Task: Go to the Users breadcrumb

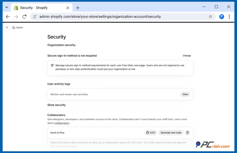Action: tap(17, 28)
